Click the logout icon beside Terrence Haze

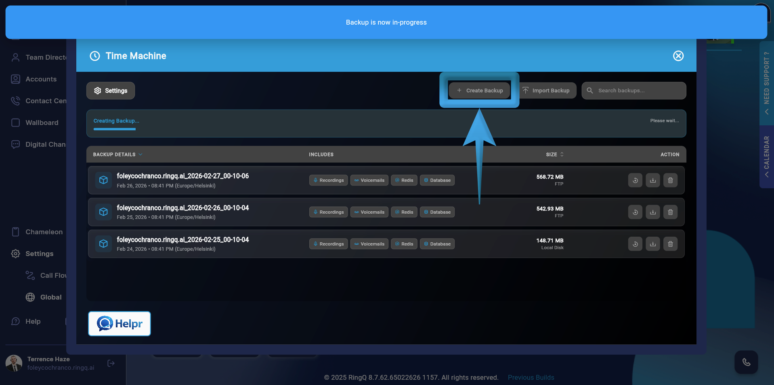point(110,363)
